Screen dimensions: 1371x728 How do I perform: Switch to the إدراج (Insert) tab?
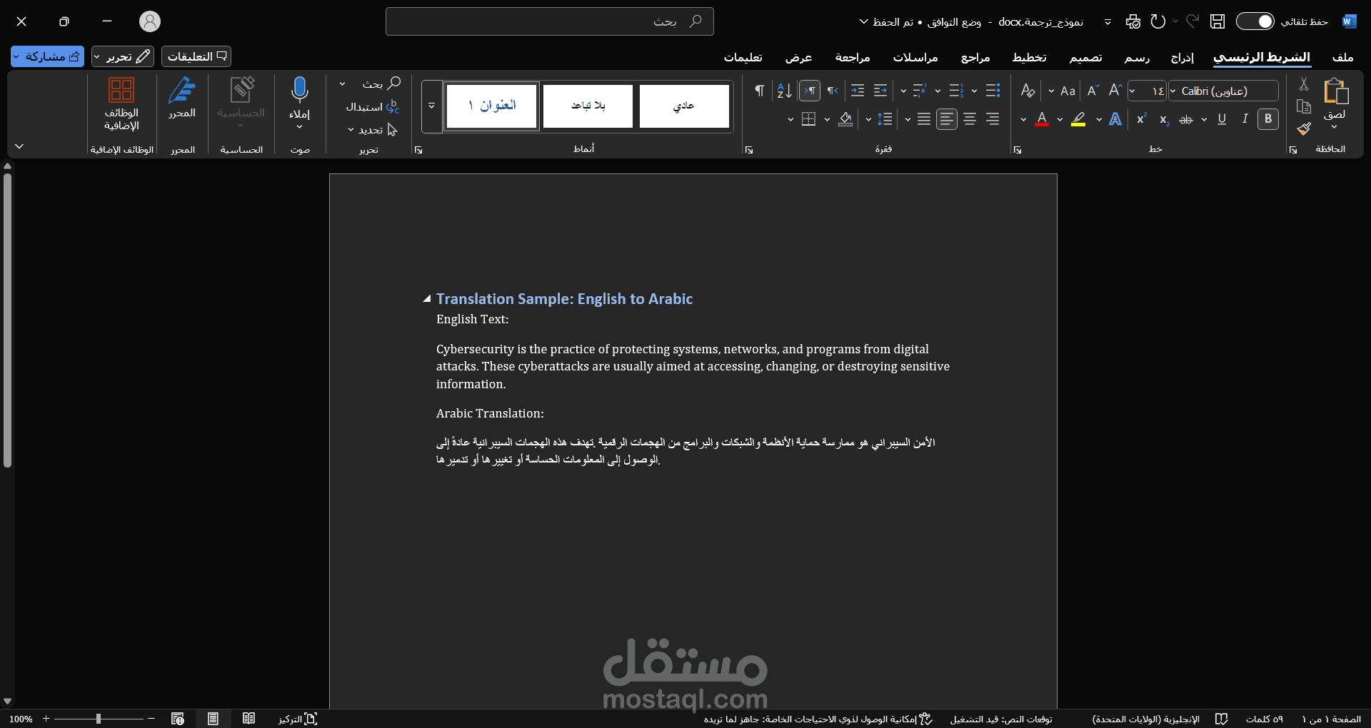click(1182, 57)
